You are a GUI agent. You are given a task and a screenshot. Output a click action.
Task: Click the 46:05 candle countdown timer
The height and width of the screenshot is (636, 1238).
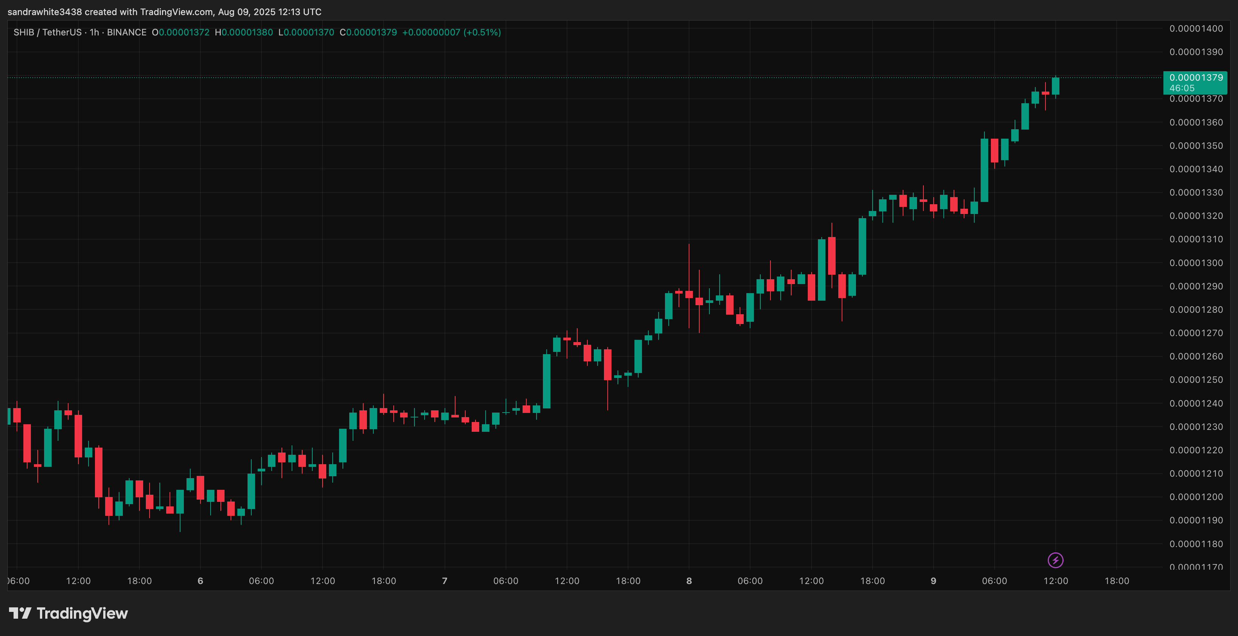[1182, 88]
